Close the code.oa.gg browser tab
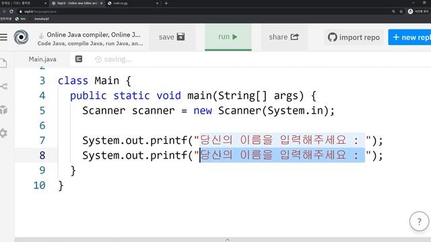 pos(157,3)
